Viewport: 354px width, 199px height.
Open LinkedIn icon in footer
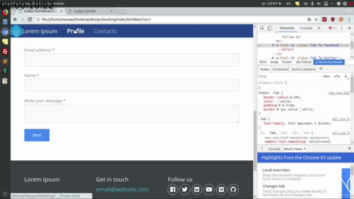click(197, 190)
